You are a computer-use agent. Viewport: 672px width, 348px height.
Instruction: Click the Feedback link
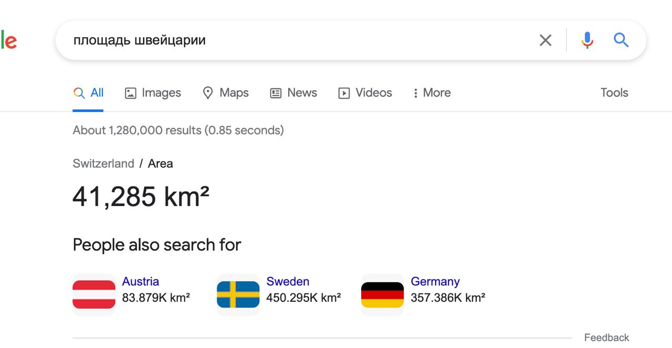(x=606, y=337)
